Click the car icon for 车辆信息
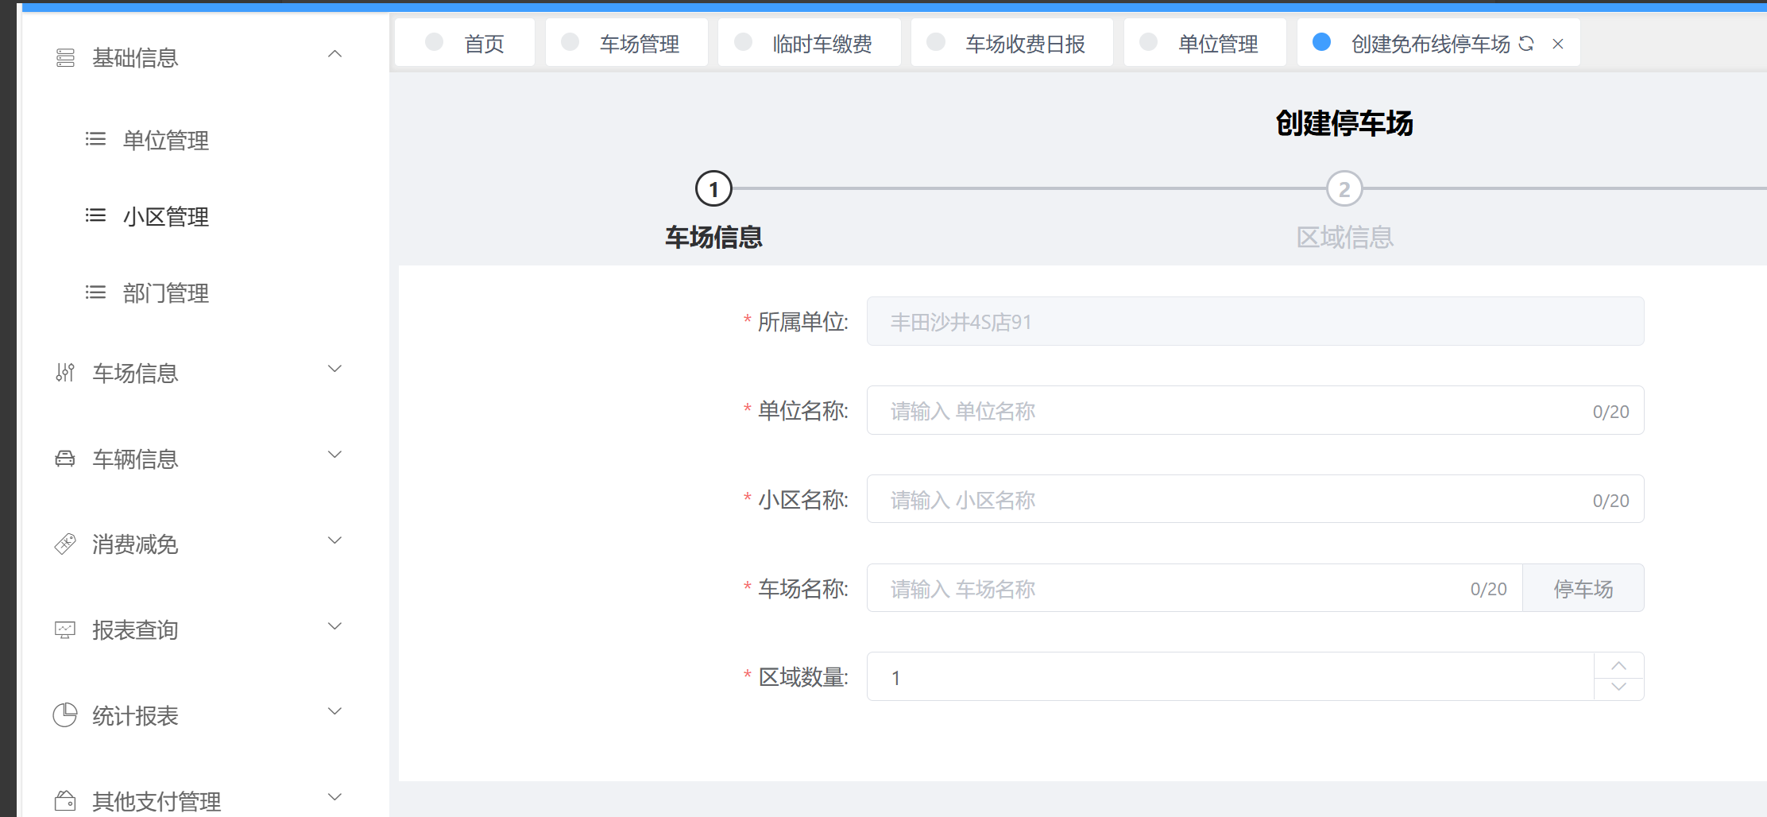The height and width of the screenshot is (817, 1767). [65, 459]
